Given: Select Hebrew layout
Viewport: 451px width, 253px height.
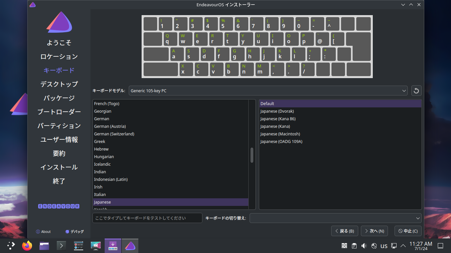Looking at the screenshot, I should 170,149.
